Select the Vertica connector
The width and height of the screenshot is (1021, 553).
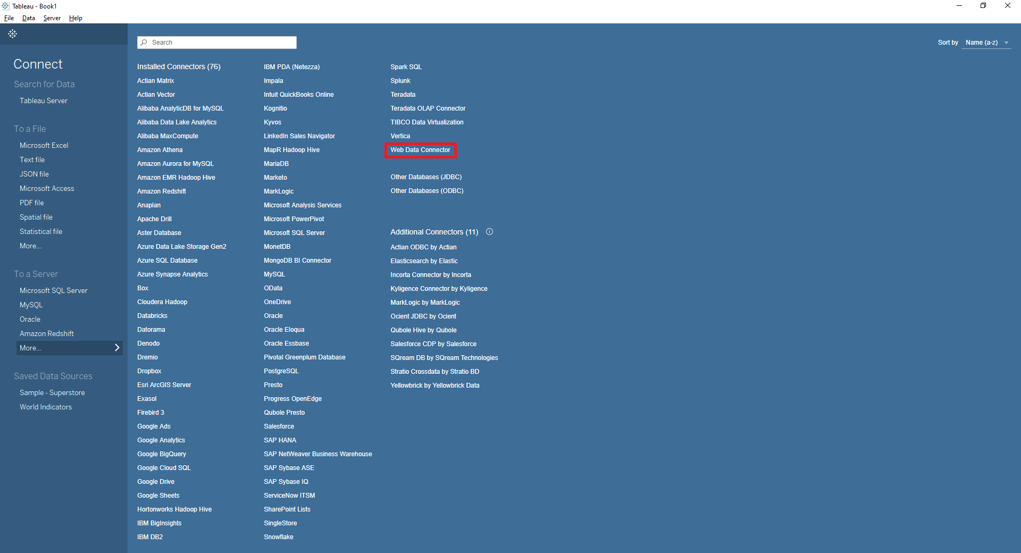pos(400,136)
